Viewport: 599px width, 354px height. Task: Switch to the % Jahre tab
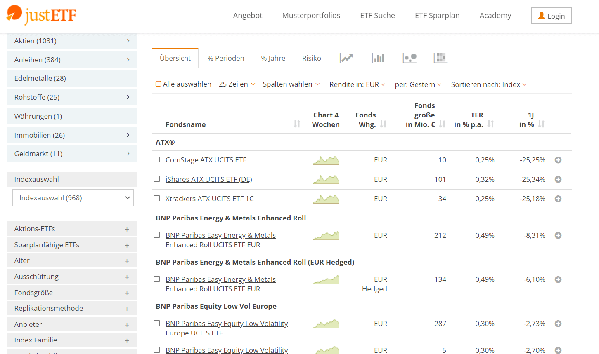coord(273,58)
